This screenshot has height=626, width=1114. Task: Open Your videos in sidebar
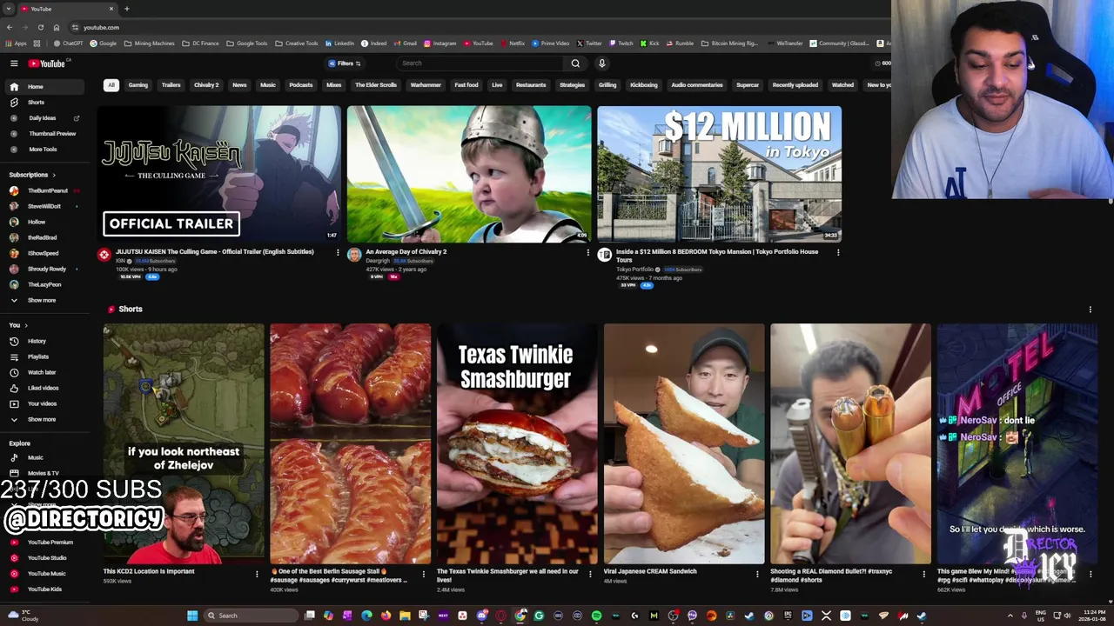44,403
